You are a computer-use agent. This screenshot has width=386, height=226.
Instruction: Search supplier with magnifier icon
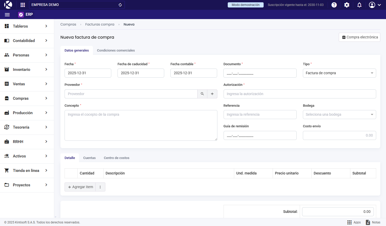(202, 94)
